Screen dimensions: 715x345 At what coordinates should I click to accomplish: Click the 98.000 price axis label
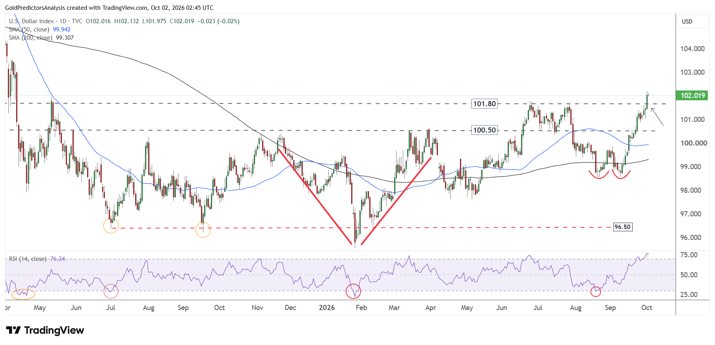point(691,190)
